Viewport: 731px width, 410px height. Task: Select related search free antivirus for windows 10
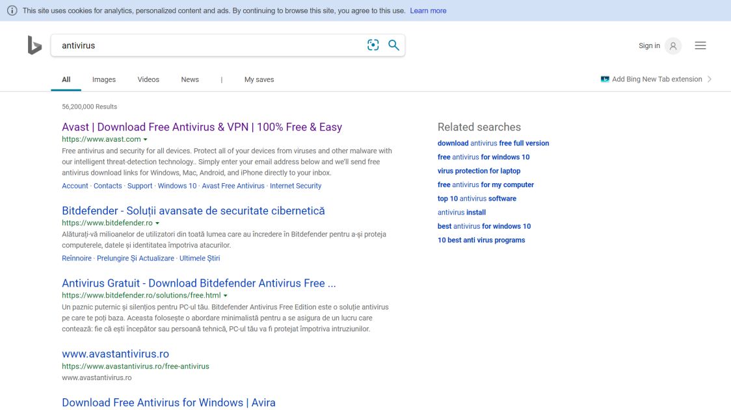(483, 157)
